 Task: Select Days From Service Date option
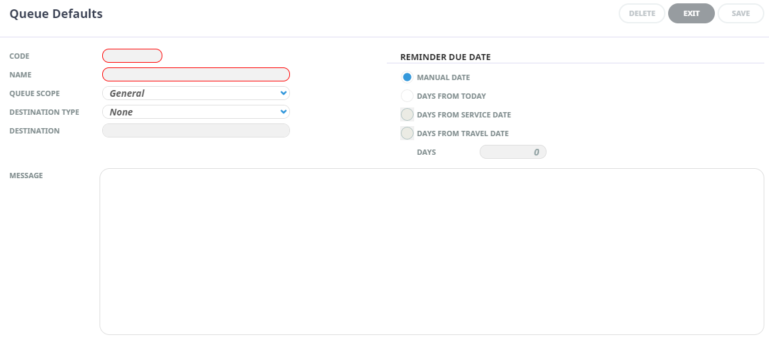point(407,115)
